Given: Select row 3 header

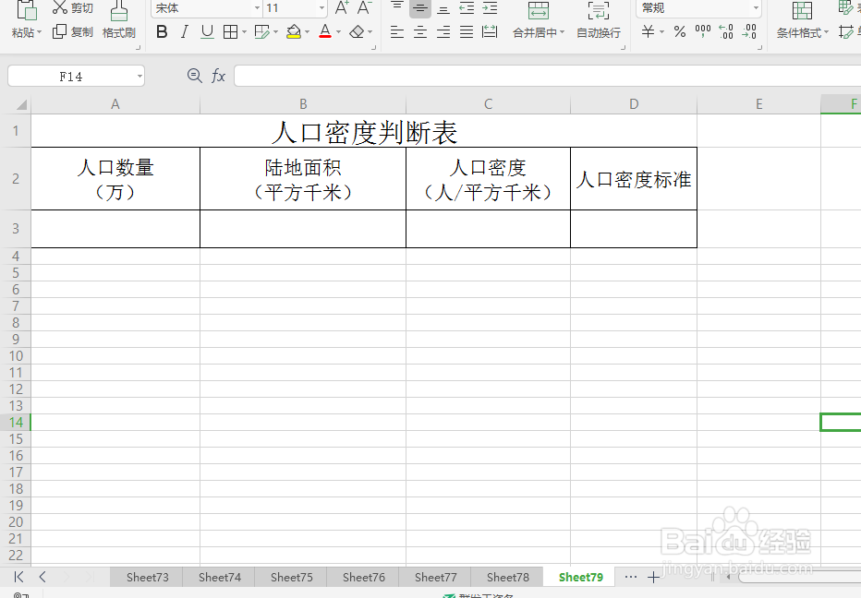Looking at the screenshot, I should coord(16,229).
